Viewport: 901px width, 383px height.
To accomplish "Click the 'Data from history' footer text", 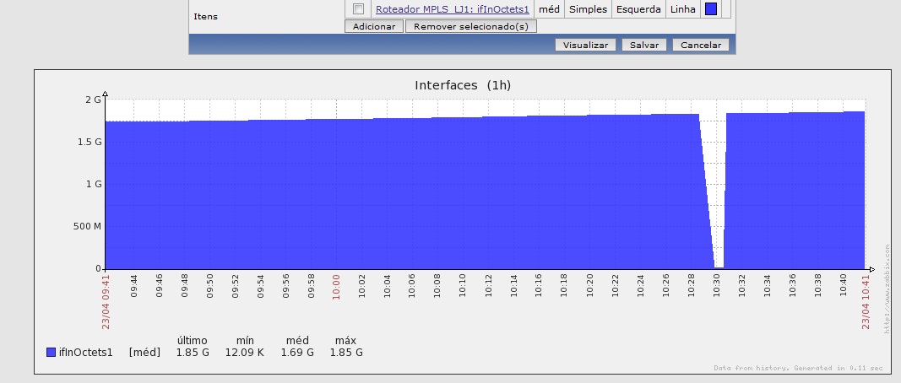I will [798, 368].
